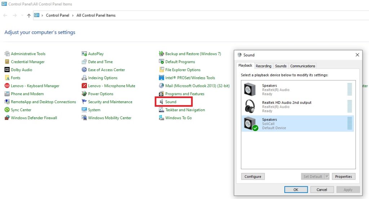Switch to the Communications tab
Screen dimensions: 369x199
pos(302,66)
